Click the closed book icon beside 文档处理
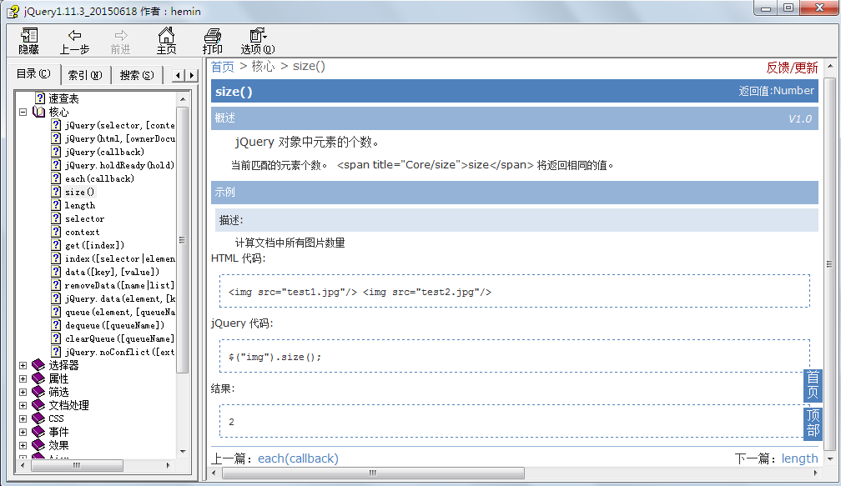The image size is (841, 486). pos(38,405)
